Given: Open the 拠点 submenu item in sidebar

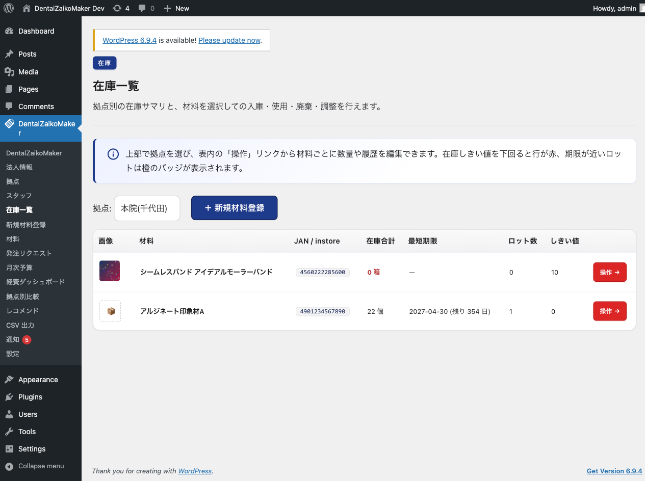Looking at the screenshot, I should tap(13, 181).
